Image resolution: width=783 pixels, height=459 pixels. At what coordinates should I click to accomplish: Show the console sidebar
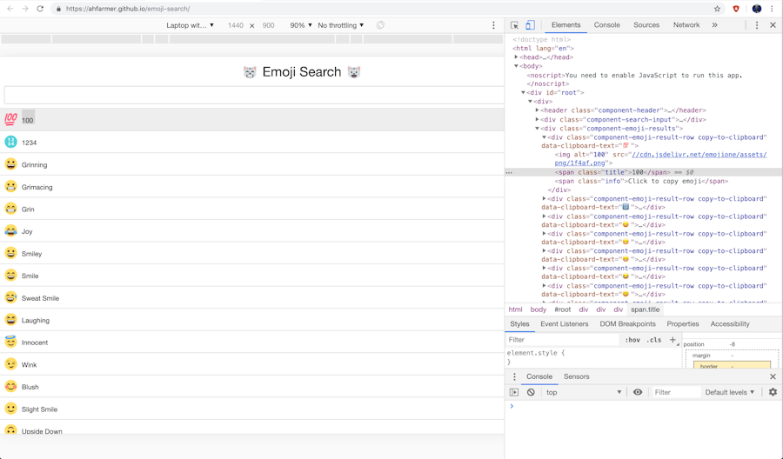click(x=514, y=392)
